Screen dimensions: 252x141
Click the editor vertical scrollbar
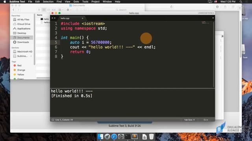213,54
